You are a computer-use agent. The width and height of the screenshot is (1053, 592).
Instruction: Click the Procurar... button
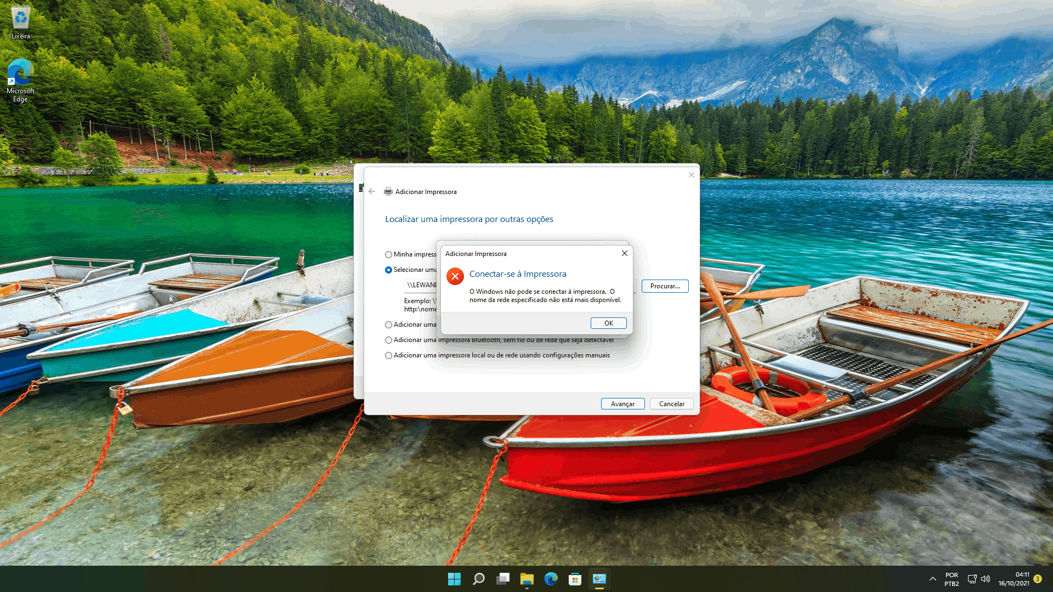click(x=665, y=286)
